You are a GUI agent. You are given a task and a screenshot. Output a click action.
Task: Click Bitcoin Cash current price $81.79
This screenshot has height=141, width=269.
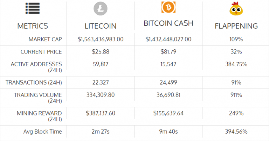[168, 52]
